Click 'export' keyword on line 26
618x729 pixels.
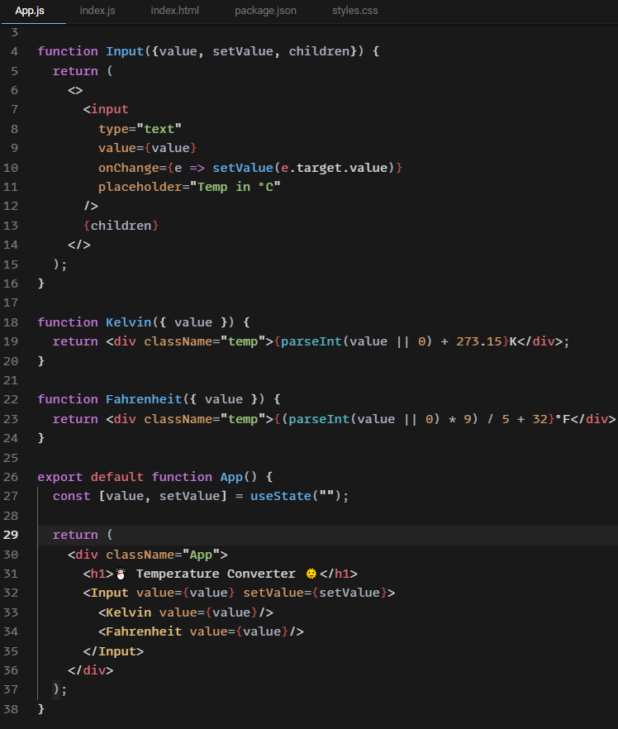[60, 477]
